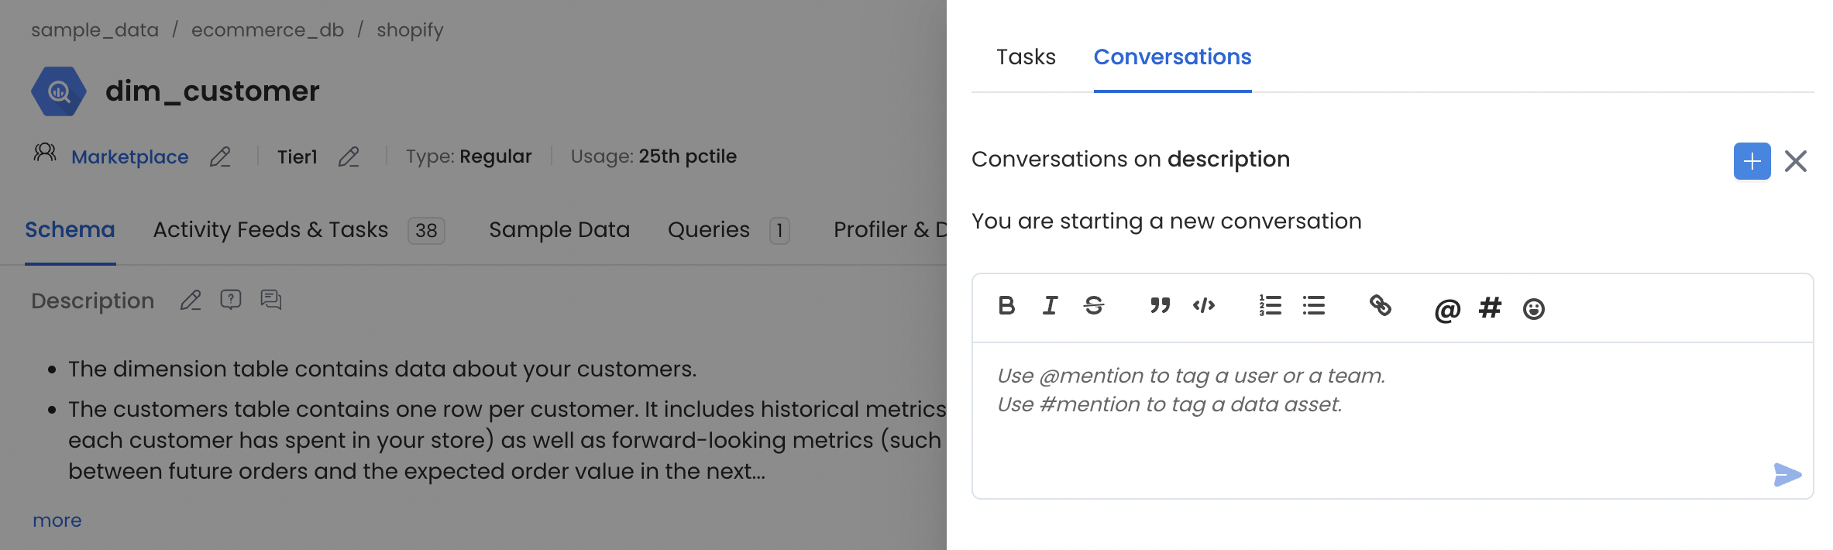The image size is (1833, 550).
Task: Open the Marketplace link
Action: 129,156
